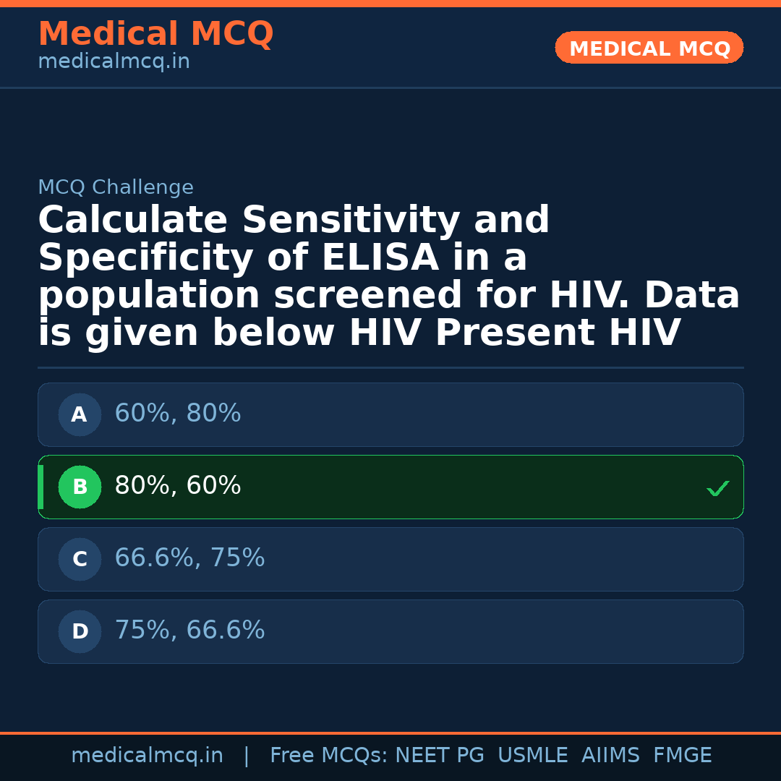Select the D letter circle
This screenshot has width=781, height=781.
click(x=80, y=632)
